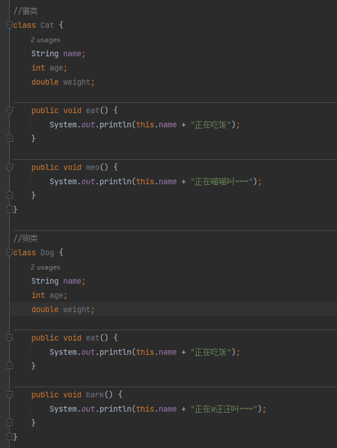Click 'println' call in Cat's eat()
The height and width of the screenshot is (448, 337).
(x=115, y=125)
